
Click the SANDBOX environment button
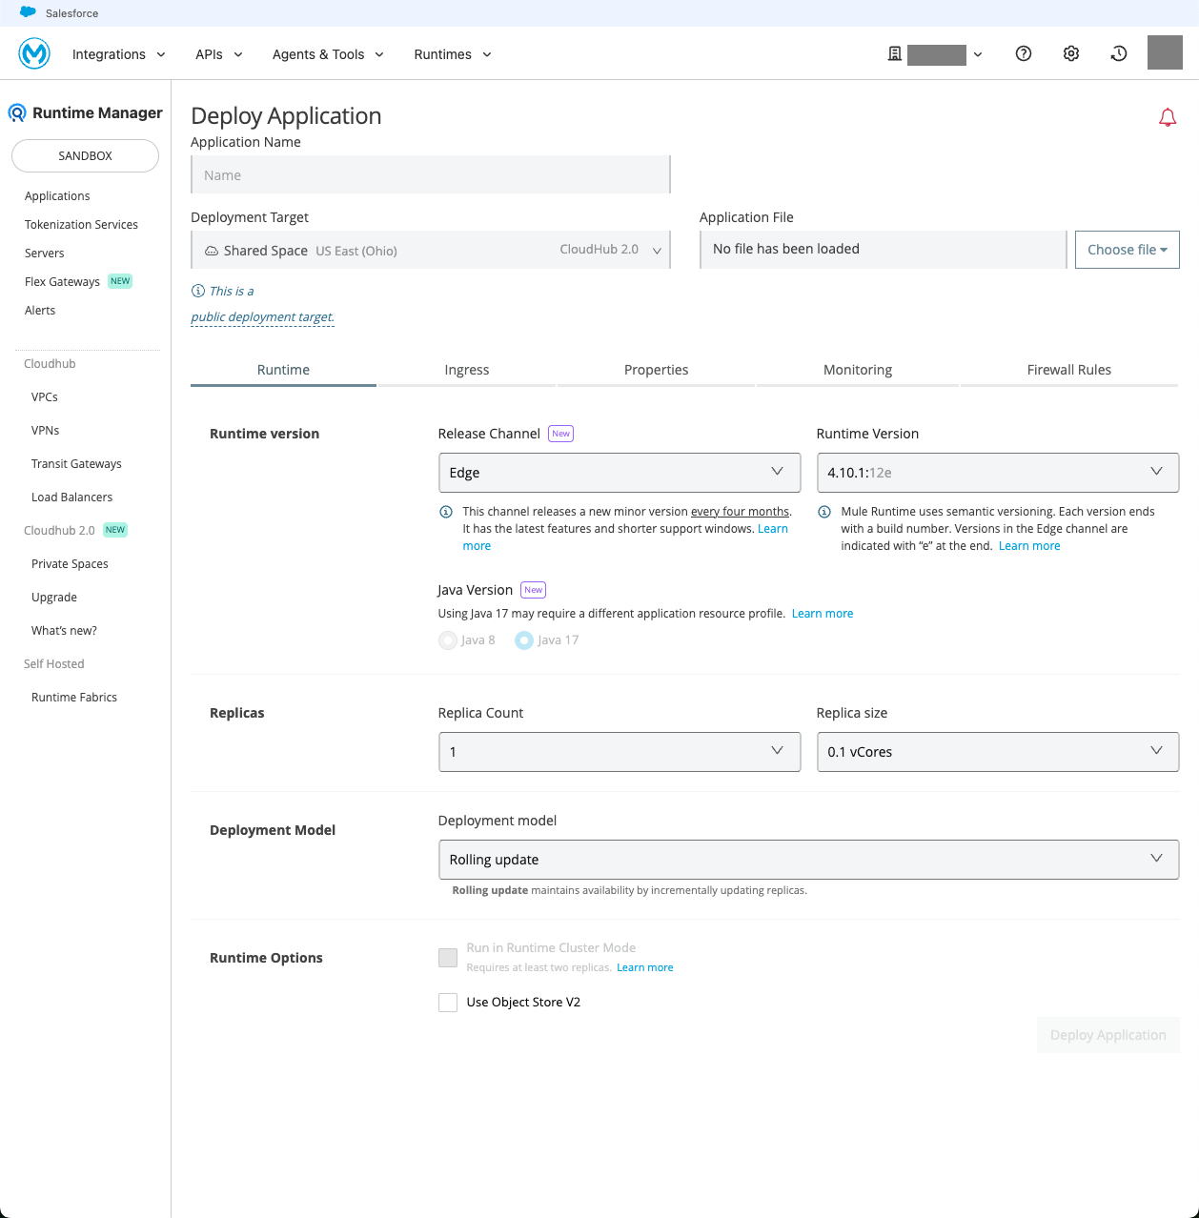coord(85,155)
